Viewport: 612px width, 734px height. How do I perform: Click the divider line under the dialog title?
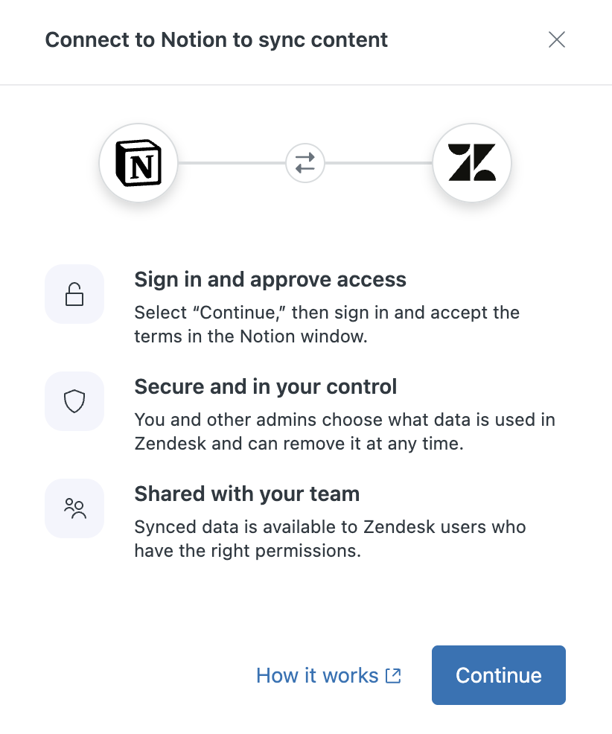306,85
